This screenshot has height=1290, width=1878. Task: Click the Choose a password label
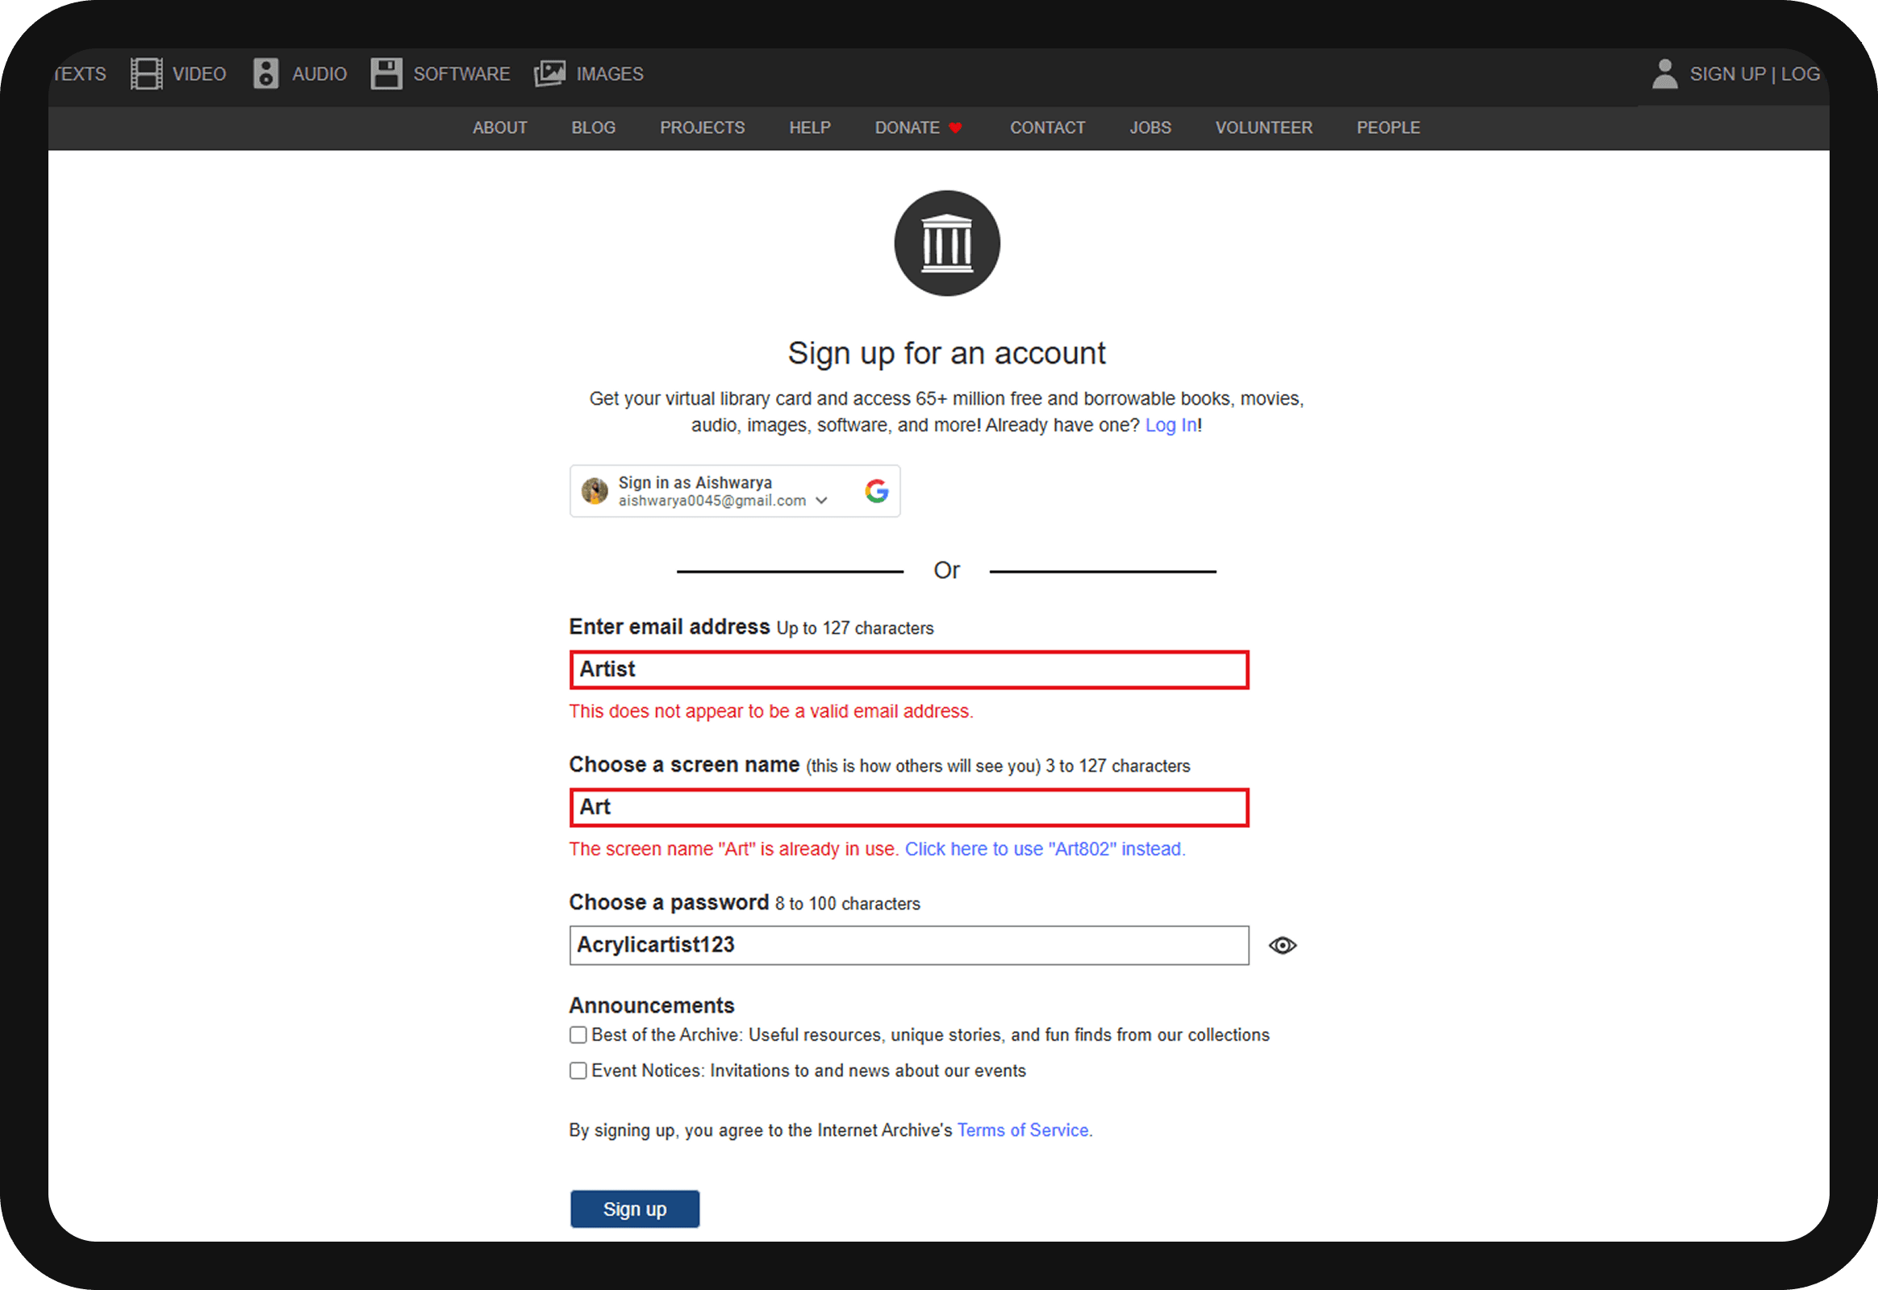669,902
